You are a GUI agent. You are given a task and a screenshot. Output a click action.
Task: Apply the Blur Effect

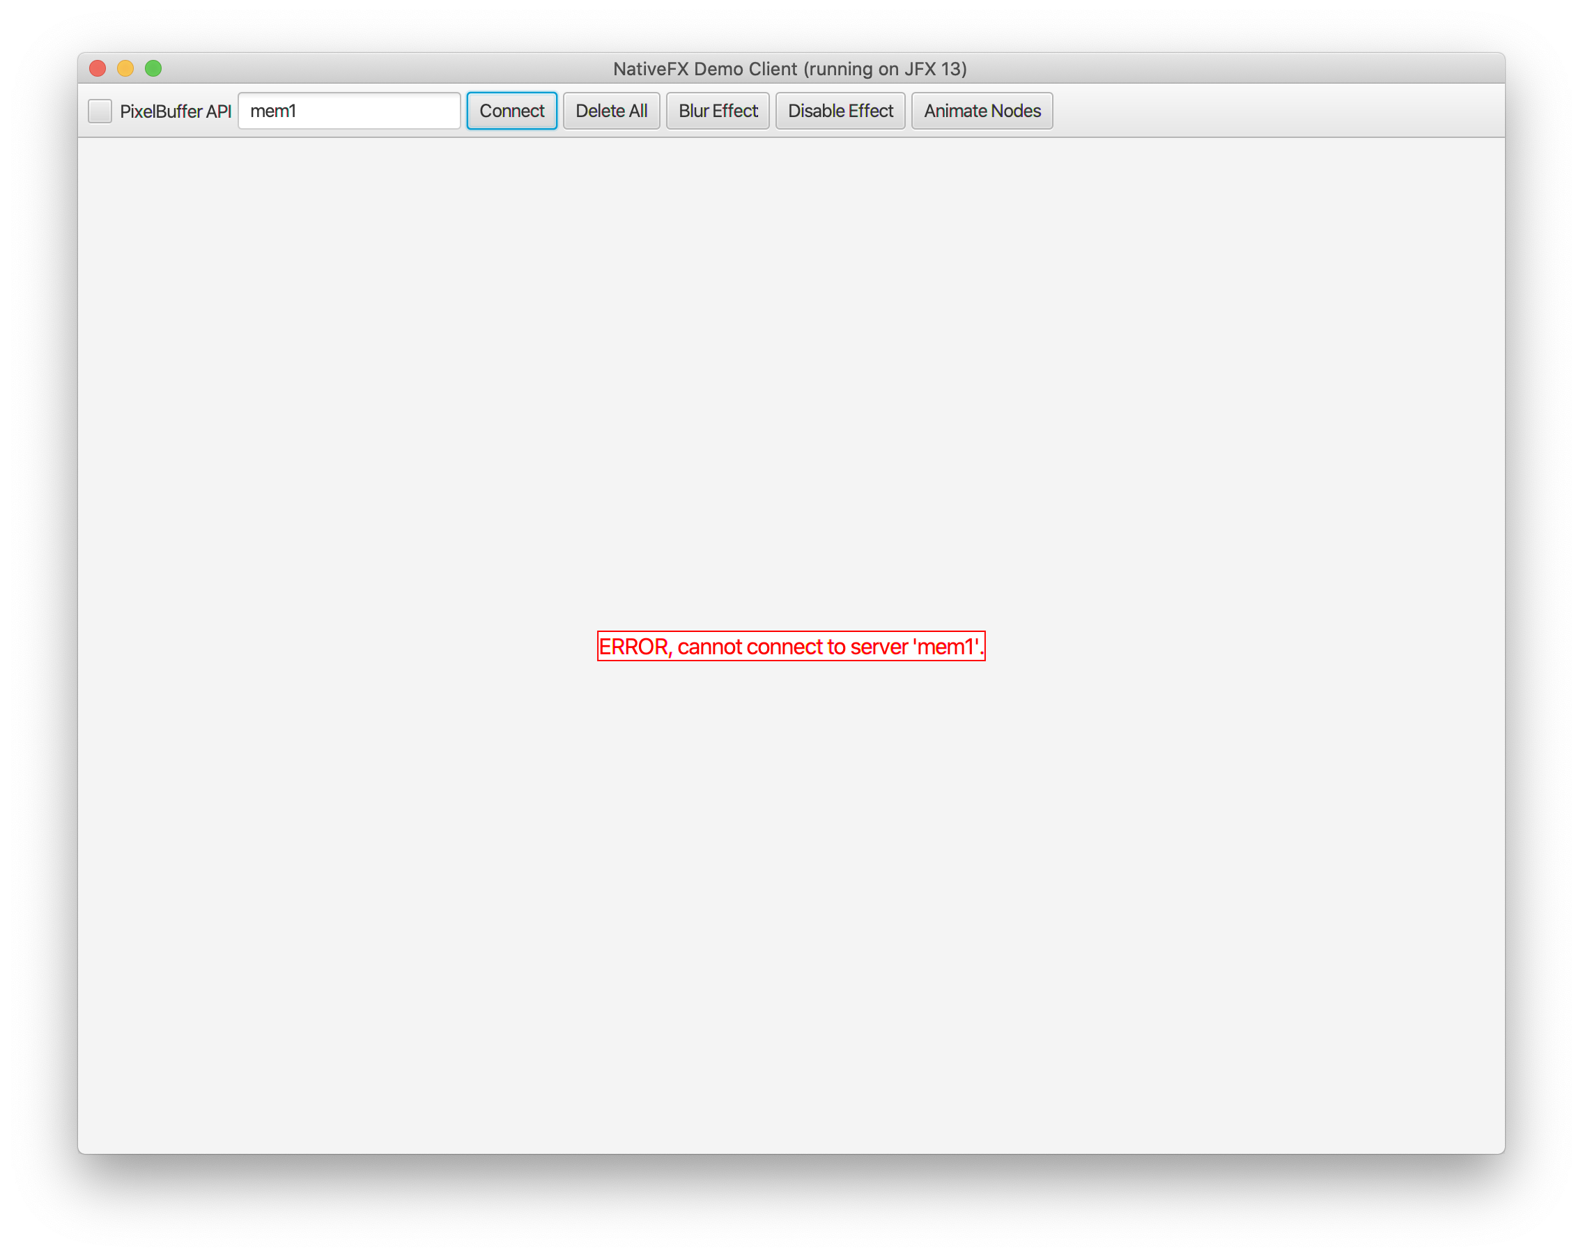point(718,111)
